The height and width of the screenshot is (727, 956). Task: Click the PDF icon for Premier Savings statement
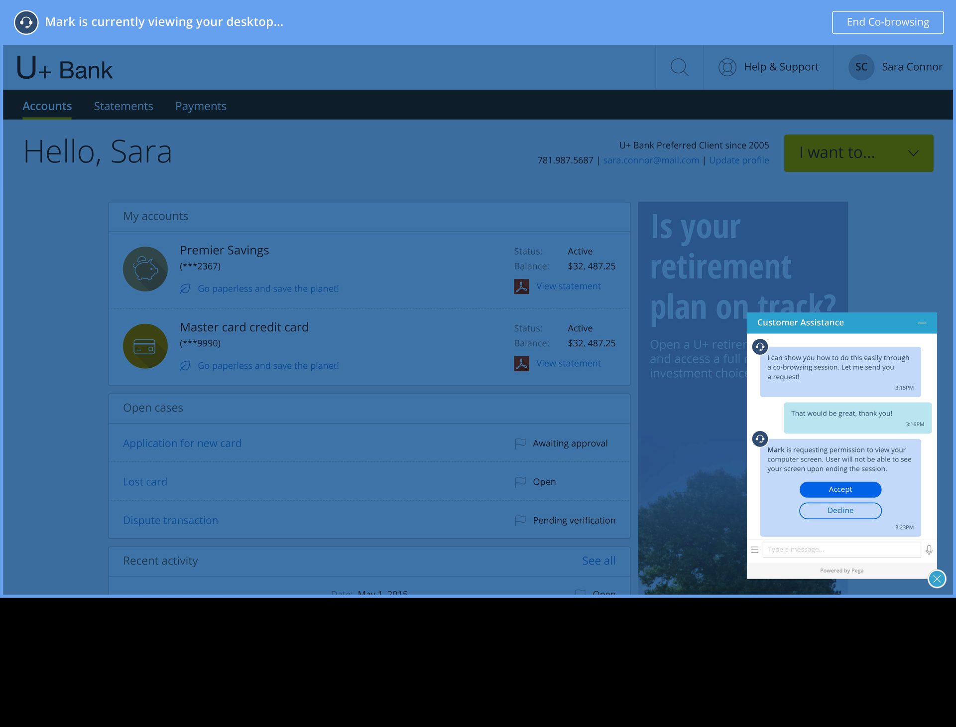(x=521, y=286)
